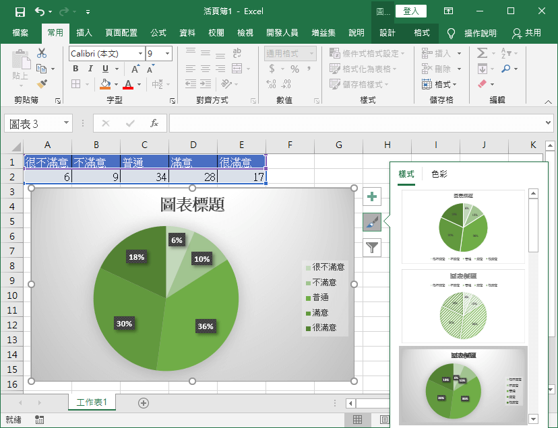Open Conditional Formatting (條件式格式設定) menu
Viewport: 558px width, 428px height.
click(x=367, y=54)
